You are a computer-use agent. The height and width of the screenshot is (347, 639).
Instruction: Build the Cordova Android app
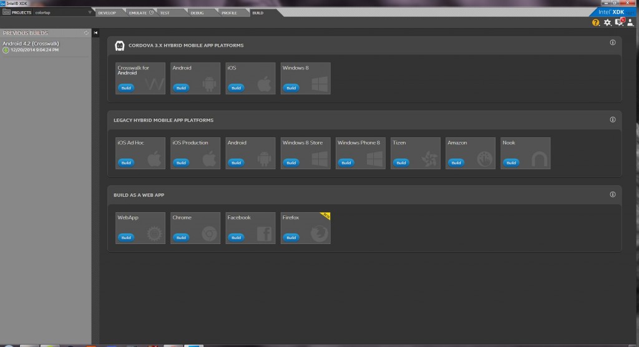[x=181, y=87]
